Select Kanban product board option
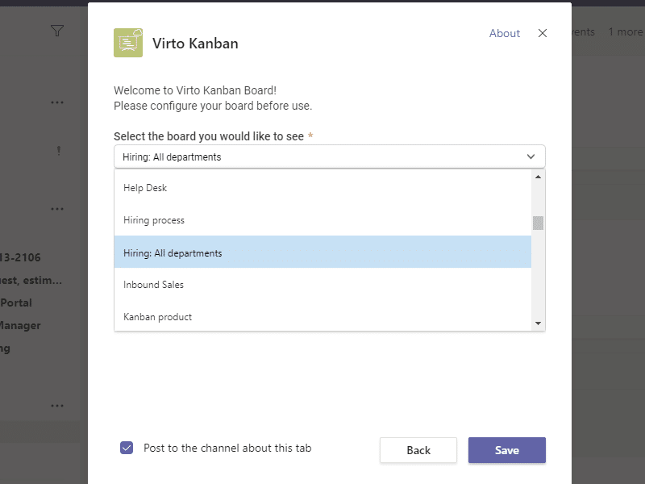Image resolution: width=645 pixels, height=484 pixels. [x=322, y=316]
